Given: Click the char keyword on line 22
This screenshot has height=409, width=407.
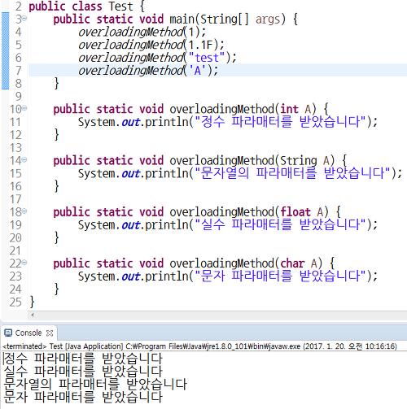Looking at the screenshot, I should click(292, 263).
